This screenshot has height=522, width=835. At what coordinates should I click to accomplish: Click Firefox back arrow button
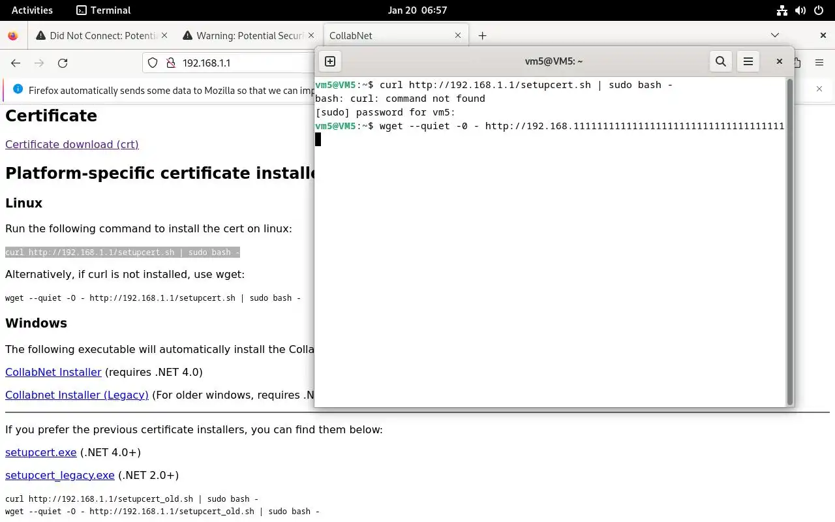pos(16,63)
